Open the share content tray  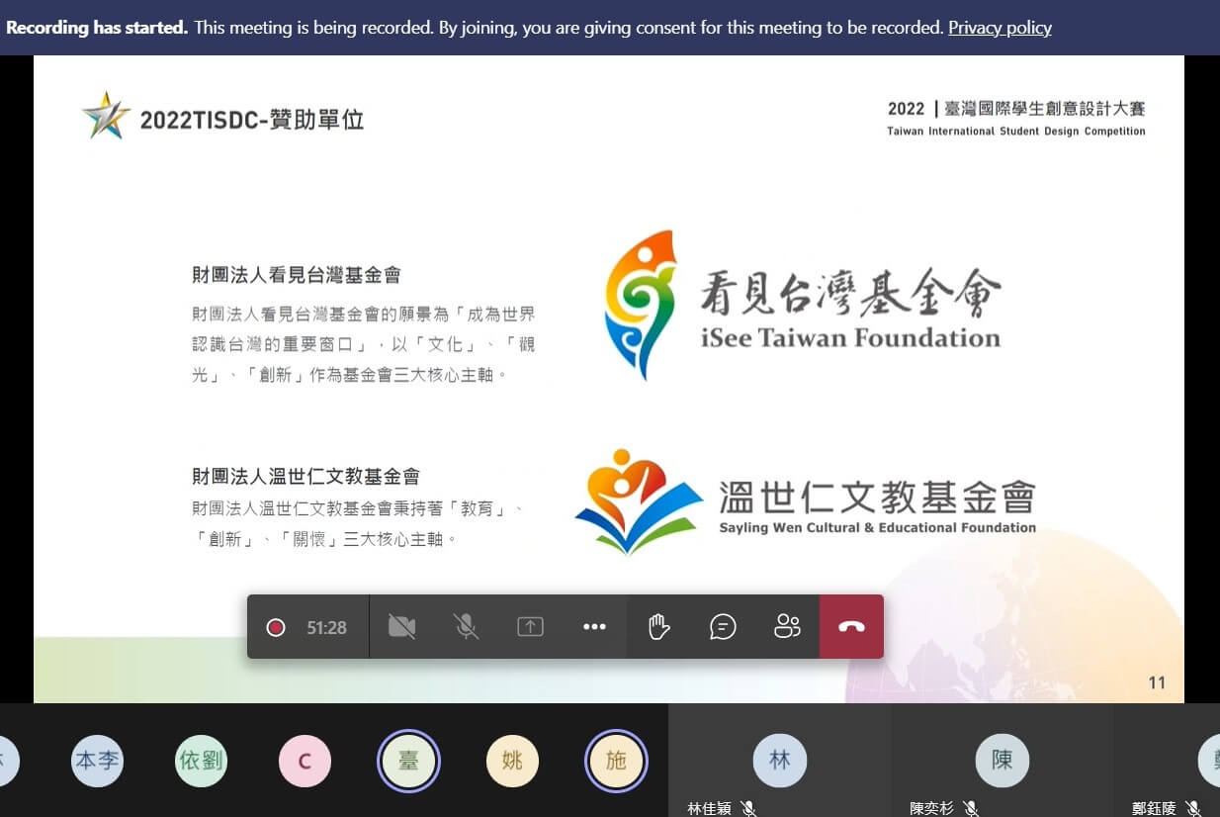pyautogui.click(x=531, y=627)
